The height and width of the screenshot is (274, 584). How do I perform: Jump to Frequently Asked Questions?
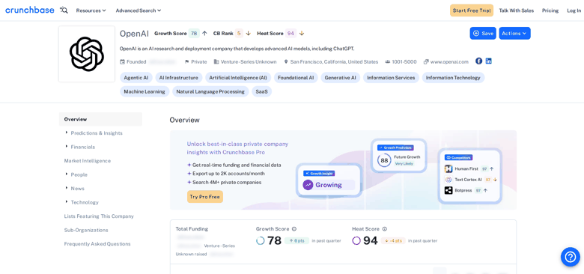coord(97,244)
